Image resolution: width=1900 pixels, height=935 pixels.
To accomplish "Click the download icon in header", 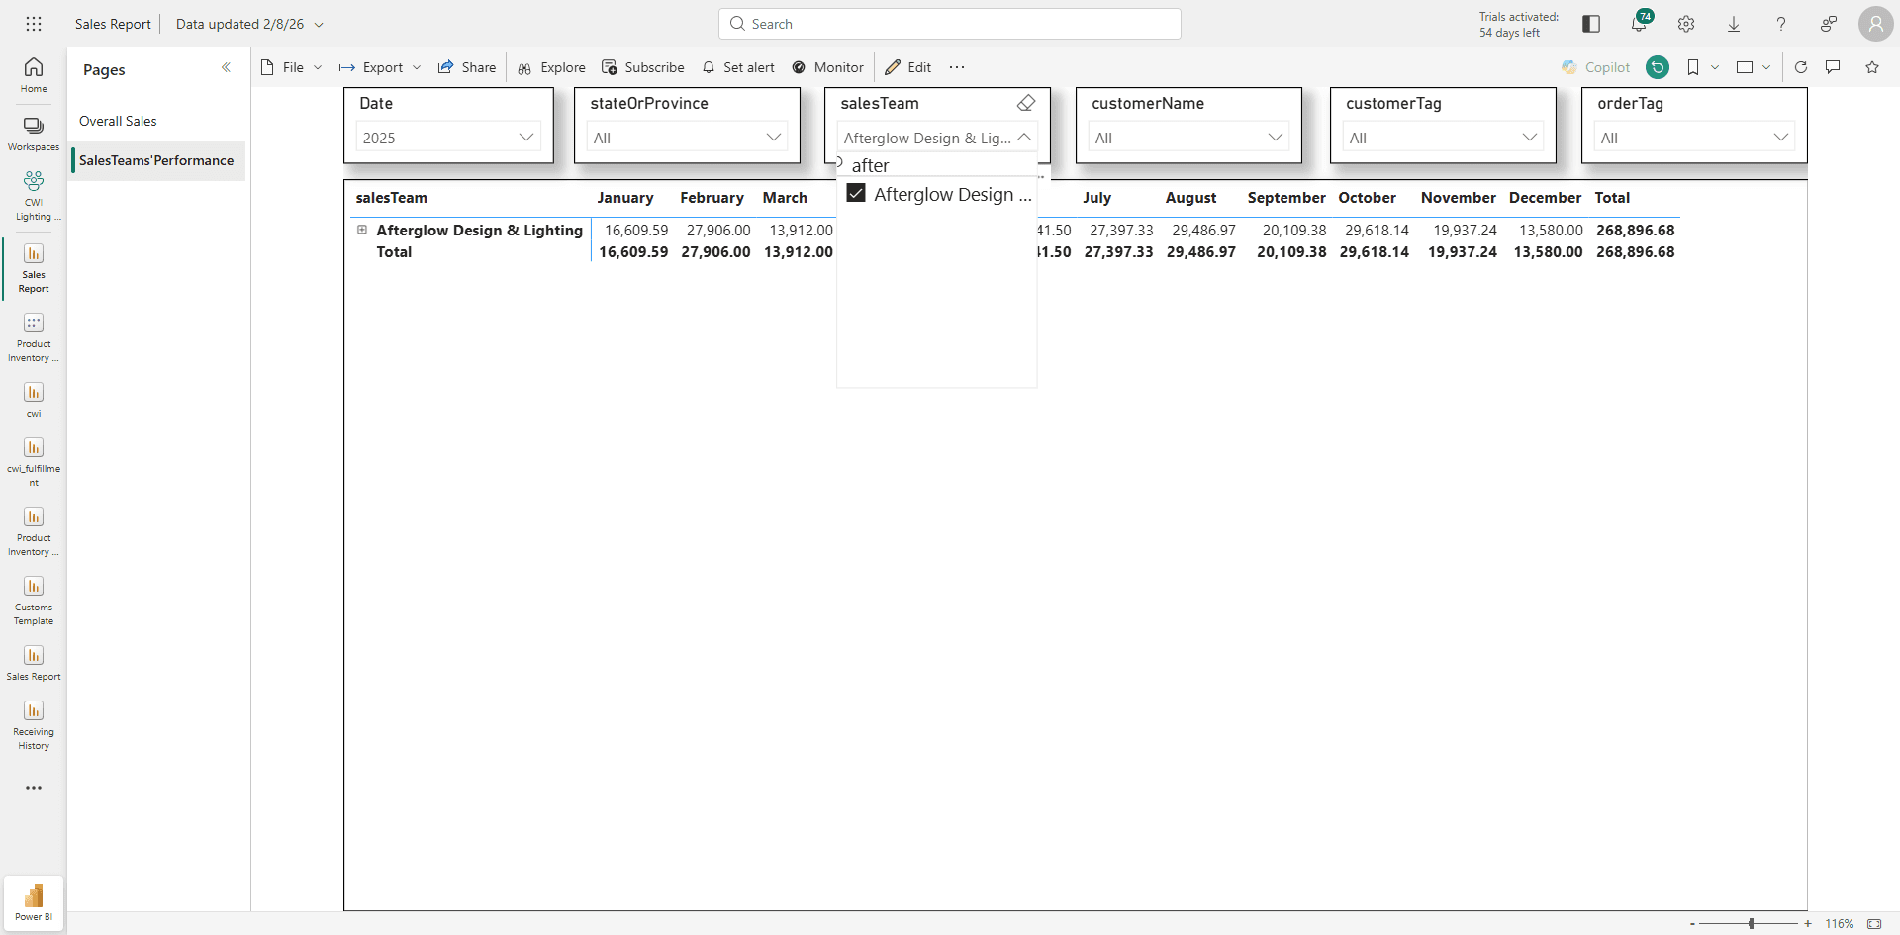I will 1734,24.
